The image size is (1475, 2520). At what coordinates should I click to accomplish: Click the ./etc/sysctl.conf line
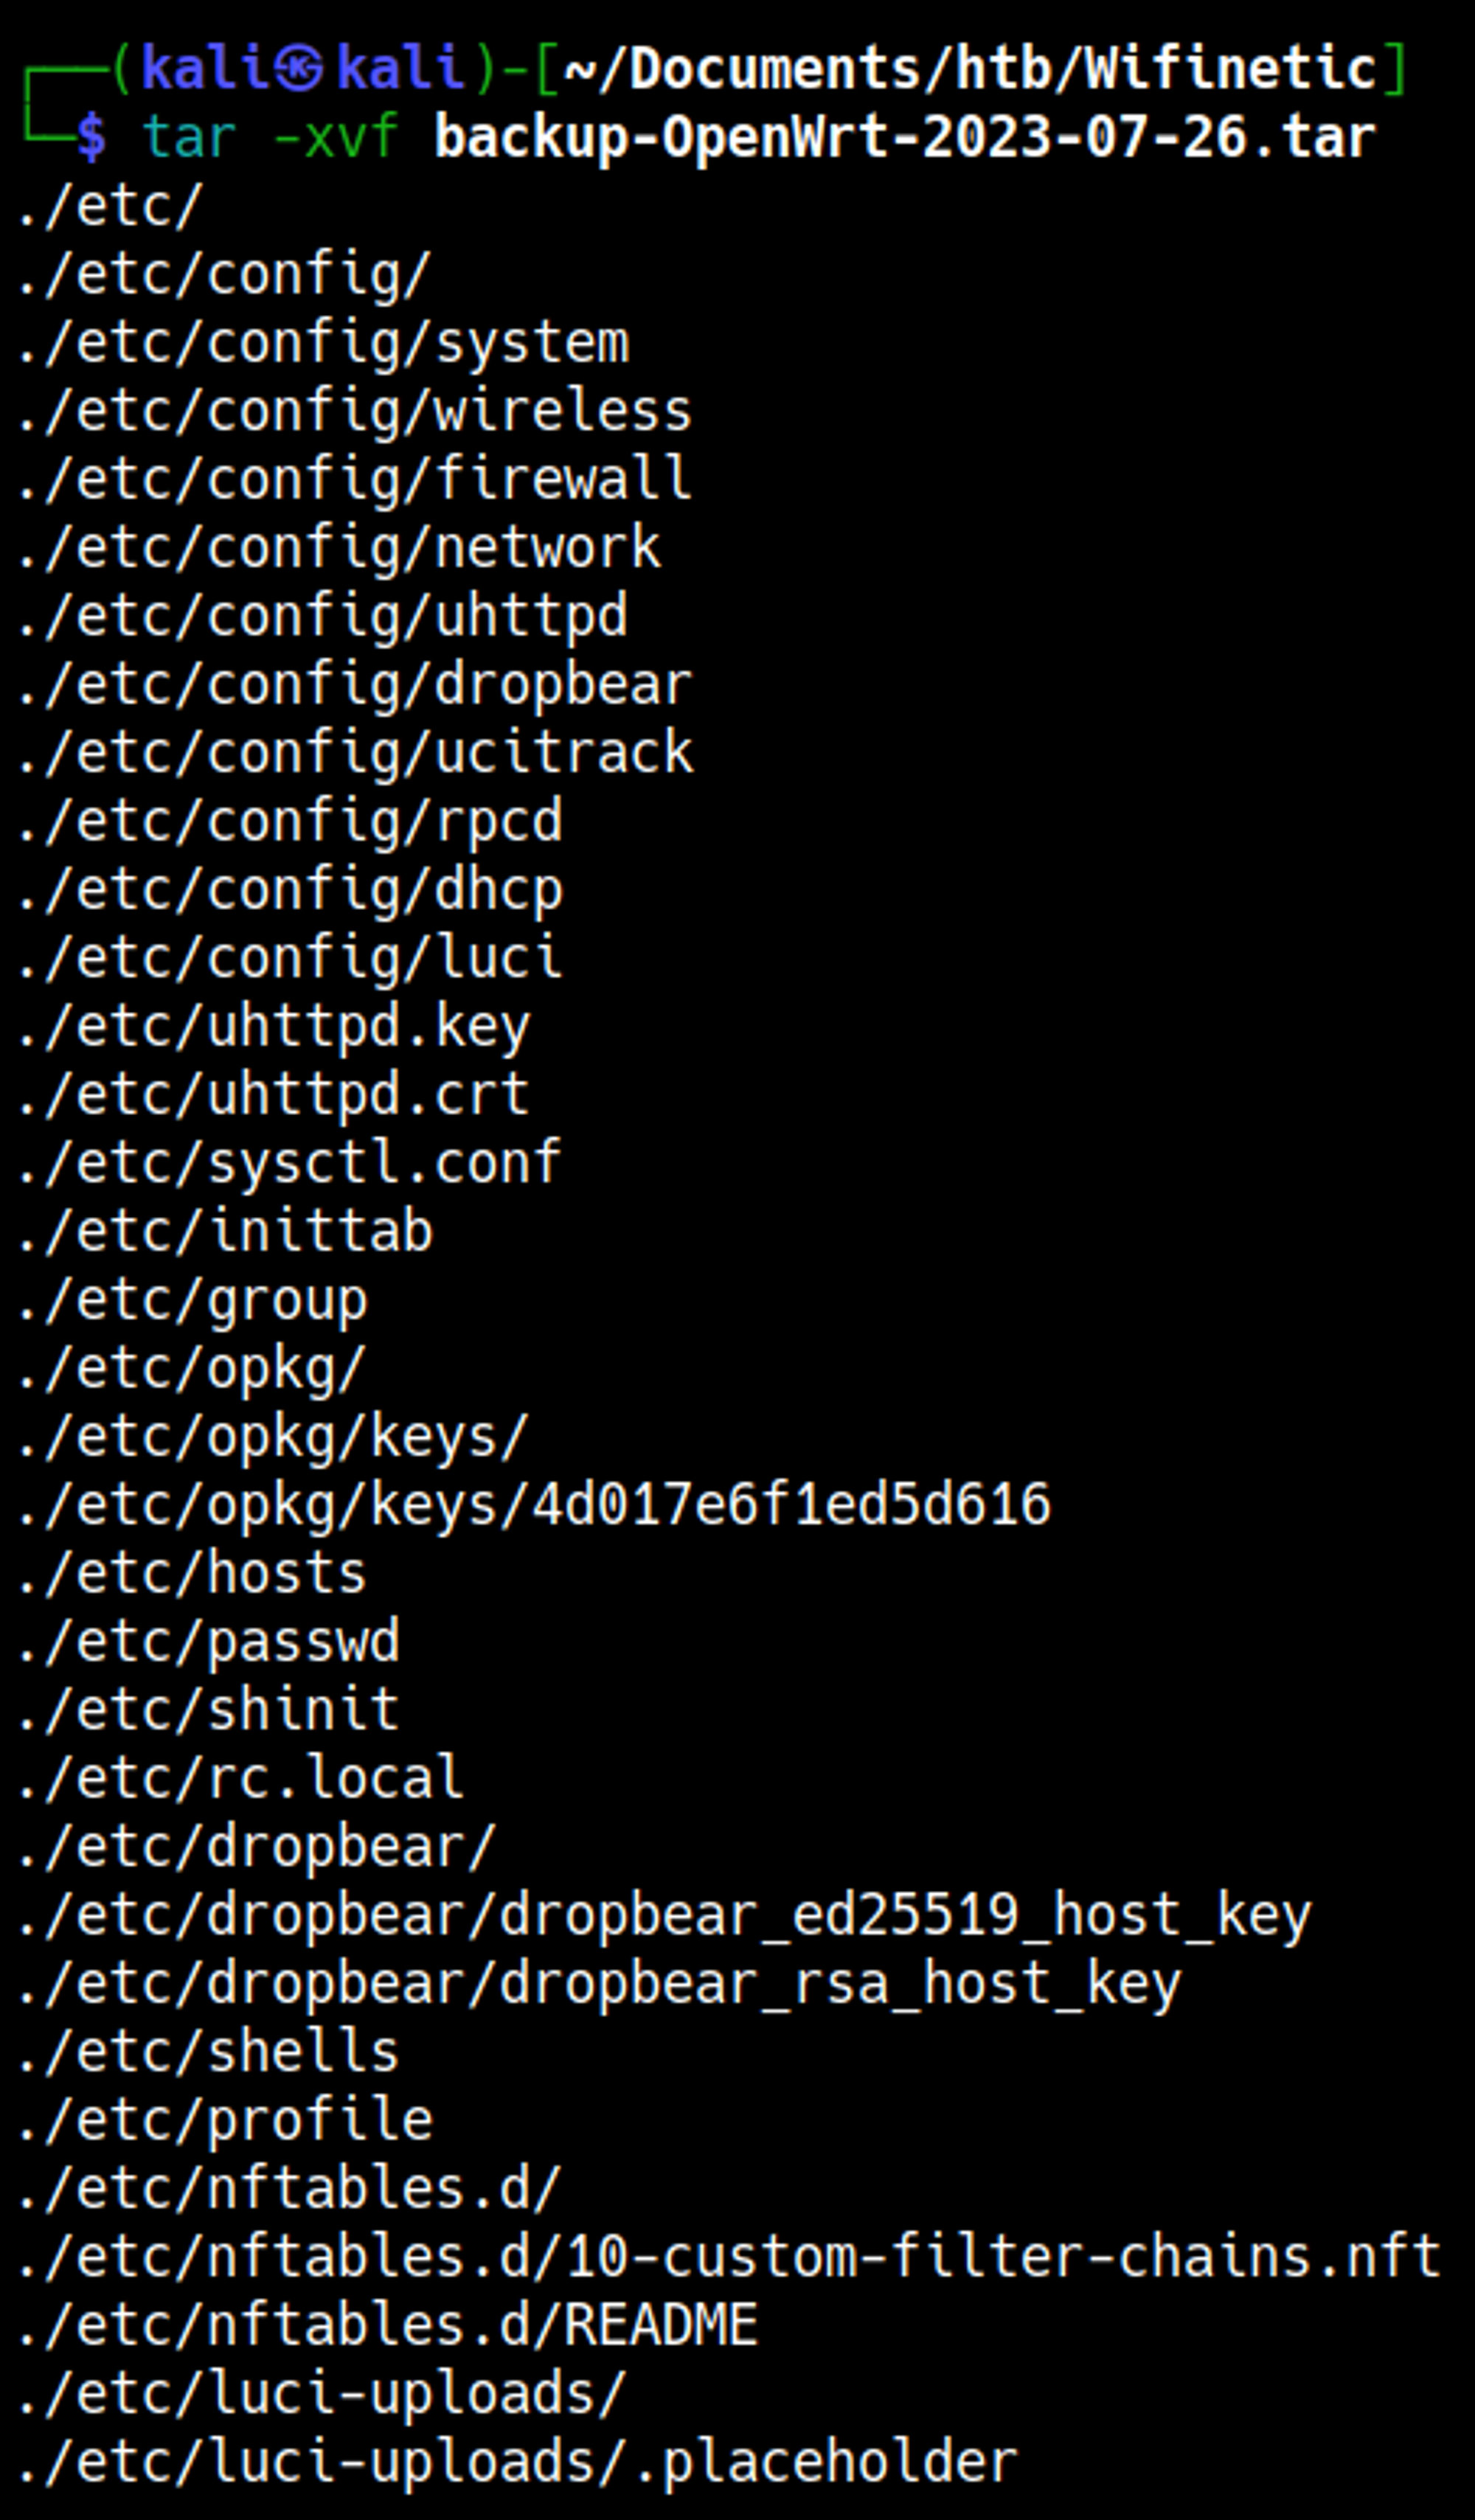(289, 1164)
